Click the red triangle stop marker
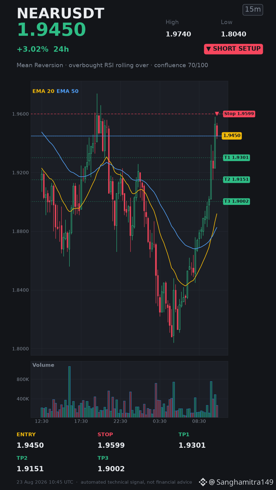Image resolution: width=276 pixels, height=490 pixels. tap(217, 114)
